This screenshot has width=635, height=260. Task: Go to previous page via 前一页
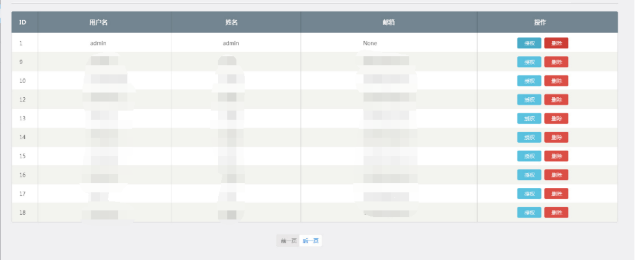288,241
